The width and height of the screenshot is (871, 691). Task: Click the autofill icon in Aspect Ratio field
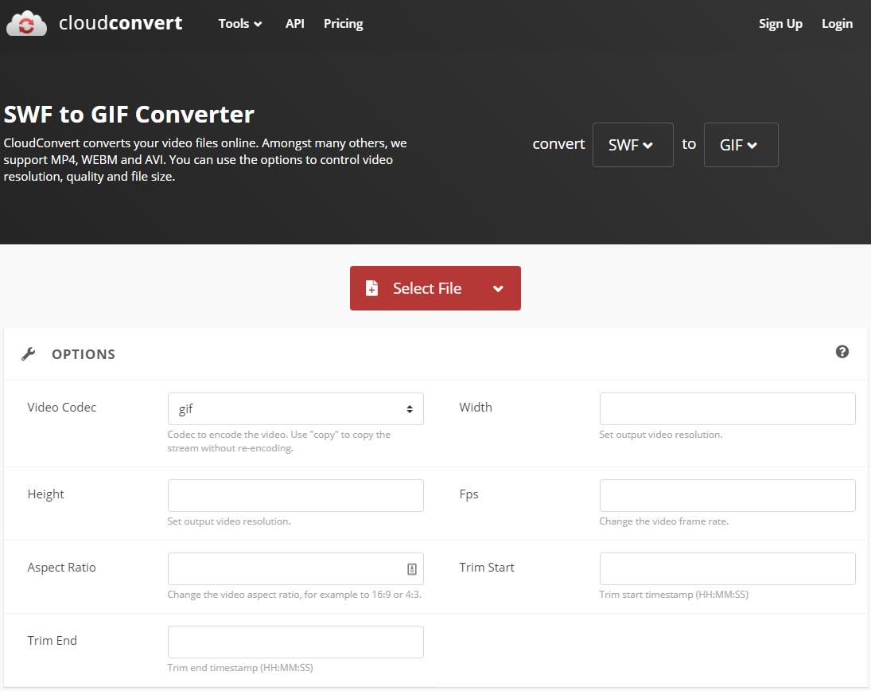tap(411, 568)
